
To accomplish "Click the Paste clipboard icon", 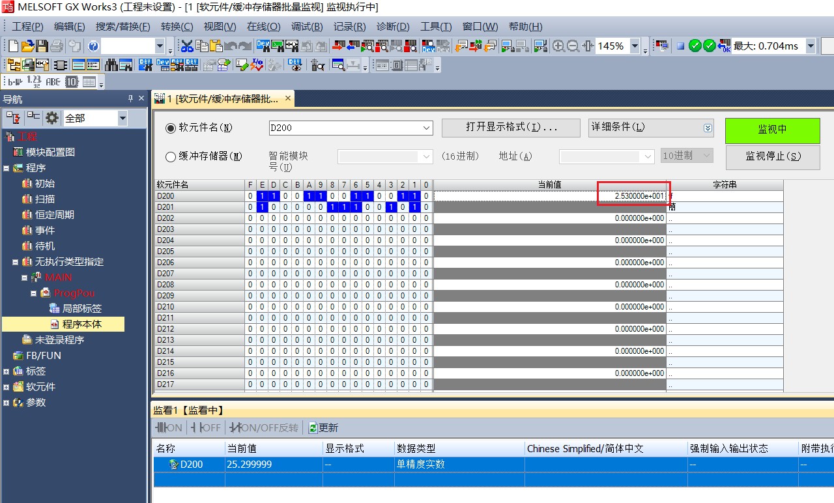I will coord(216,46).
